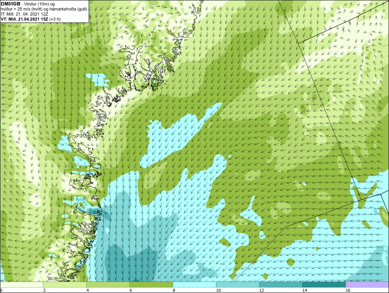The image size is (389, 293).
Task: Click the 'VT: Mið. 21.04.2021 15Z' line
Action: tap(25, 19)
